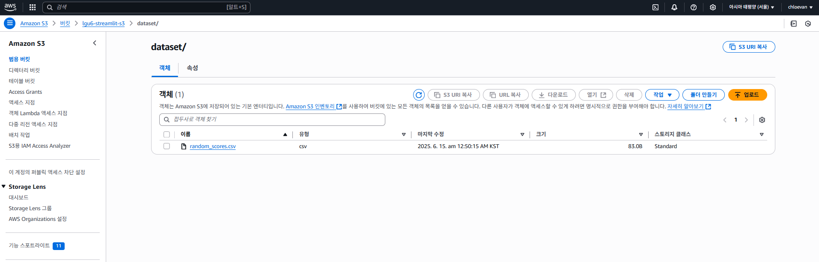Viewport: 819px width, 262px height.
Task: Focus the prefix object search field
Action: (x=272, y=119)
